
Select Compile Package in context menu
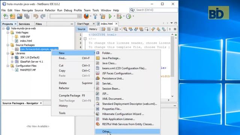coord(73,96)
